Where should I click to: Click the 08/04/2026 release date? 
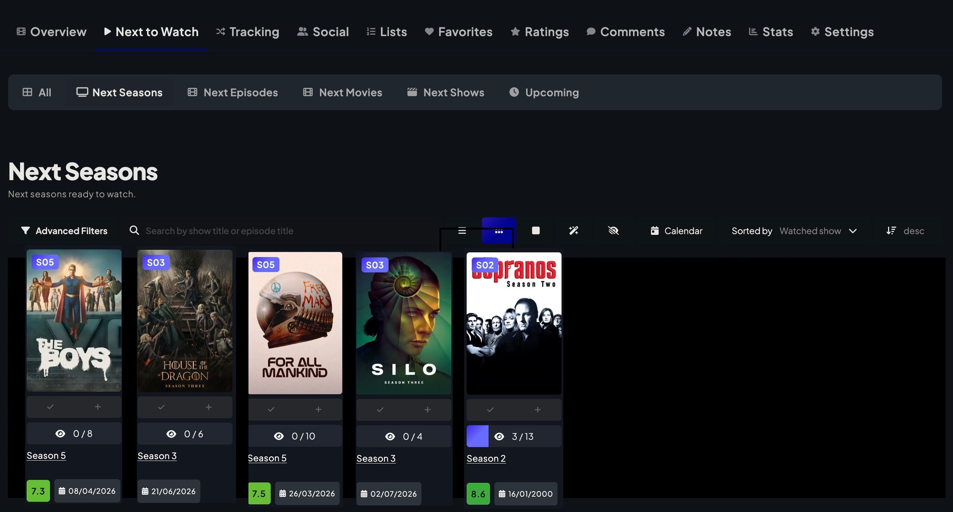tap(87, 491)
